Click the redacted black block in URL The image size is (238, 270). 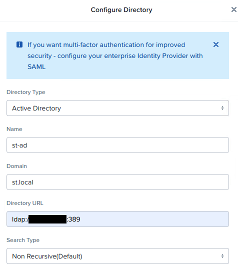pyautogui.click(x=47, y=219)
